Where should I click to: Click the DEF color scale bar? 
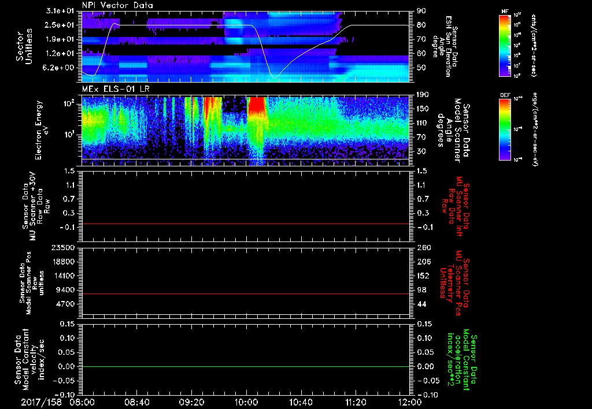505,129
